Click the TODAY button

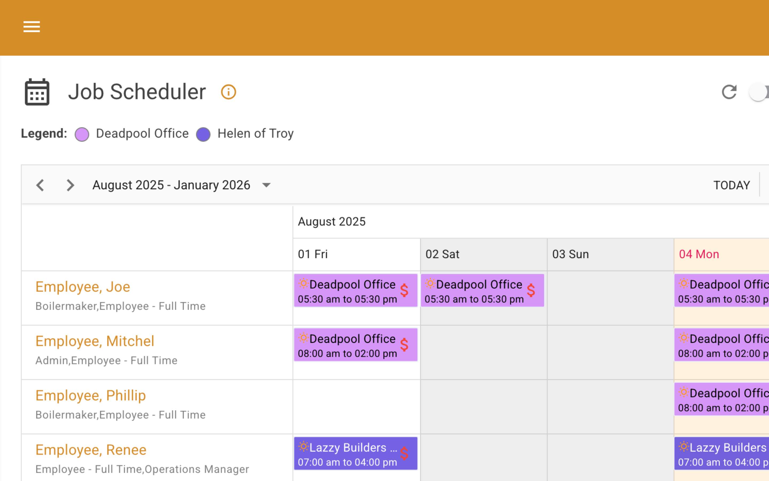click(x=732, y=185)
